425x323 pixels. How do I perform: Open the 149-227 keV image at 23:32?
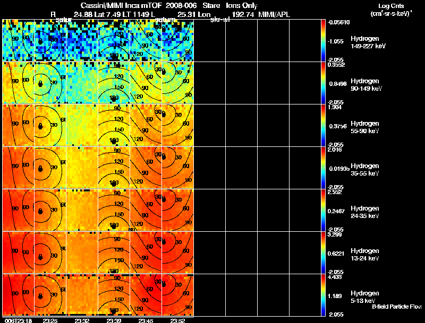(82, 40)
